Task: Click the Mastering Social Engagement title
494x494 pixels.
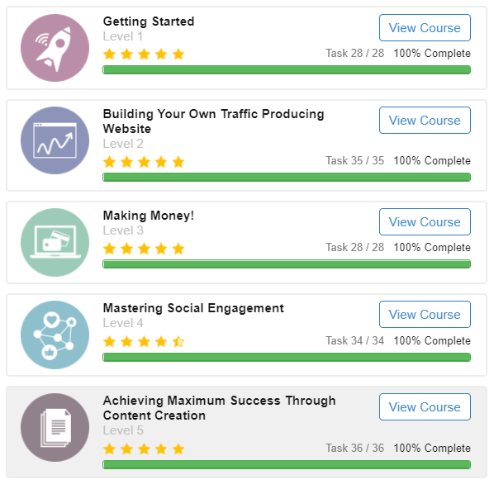Action: [x=193, y=308]
